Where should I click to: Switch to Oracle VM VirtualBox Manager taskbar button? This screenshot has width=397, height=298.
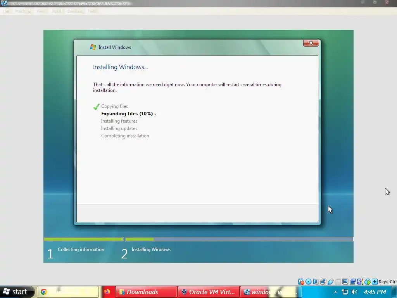pyautogui.click(x=208, y=292)
